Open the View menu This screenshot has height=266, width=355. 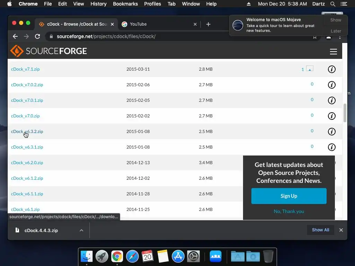(x=79, y=4)
